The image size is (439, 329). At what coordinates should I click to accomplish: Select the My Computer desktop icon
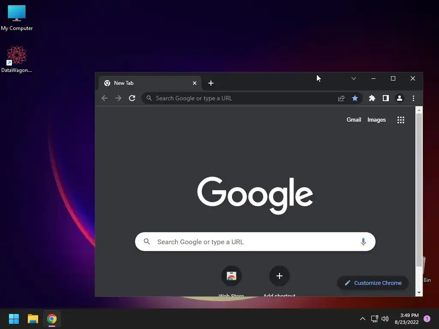(x=17, y=18)
